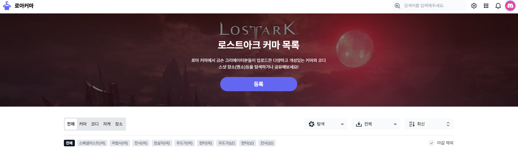Screen dimensions: 518x154
Task: Open the apps grid menu icon
Action: click(x=486, y=6)
